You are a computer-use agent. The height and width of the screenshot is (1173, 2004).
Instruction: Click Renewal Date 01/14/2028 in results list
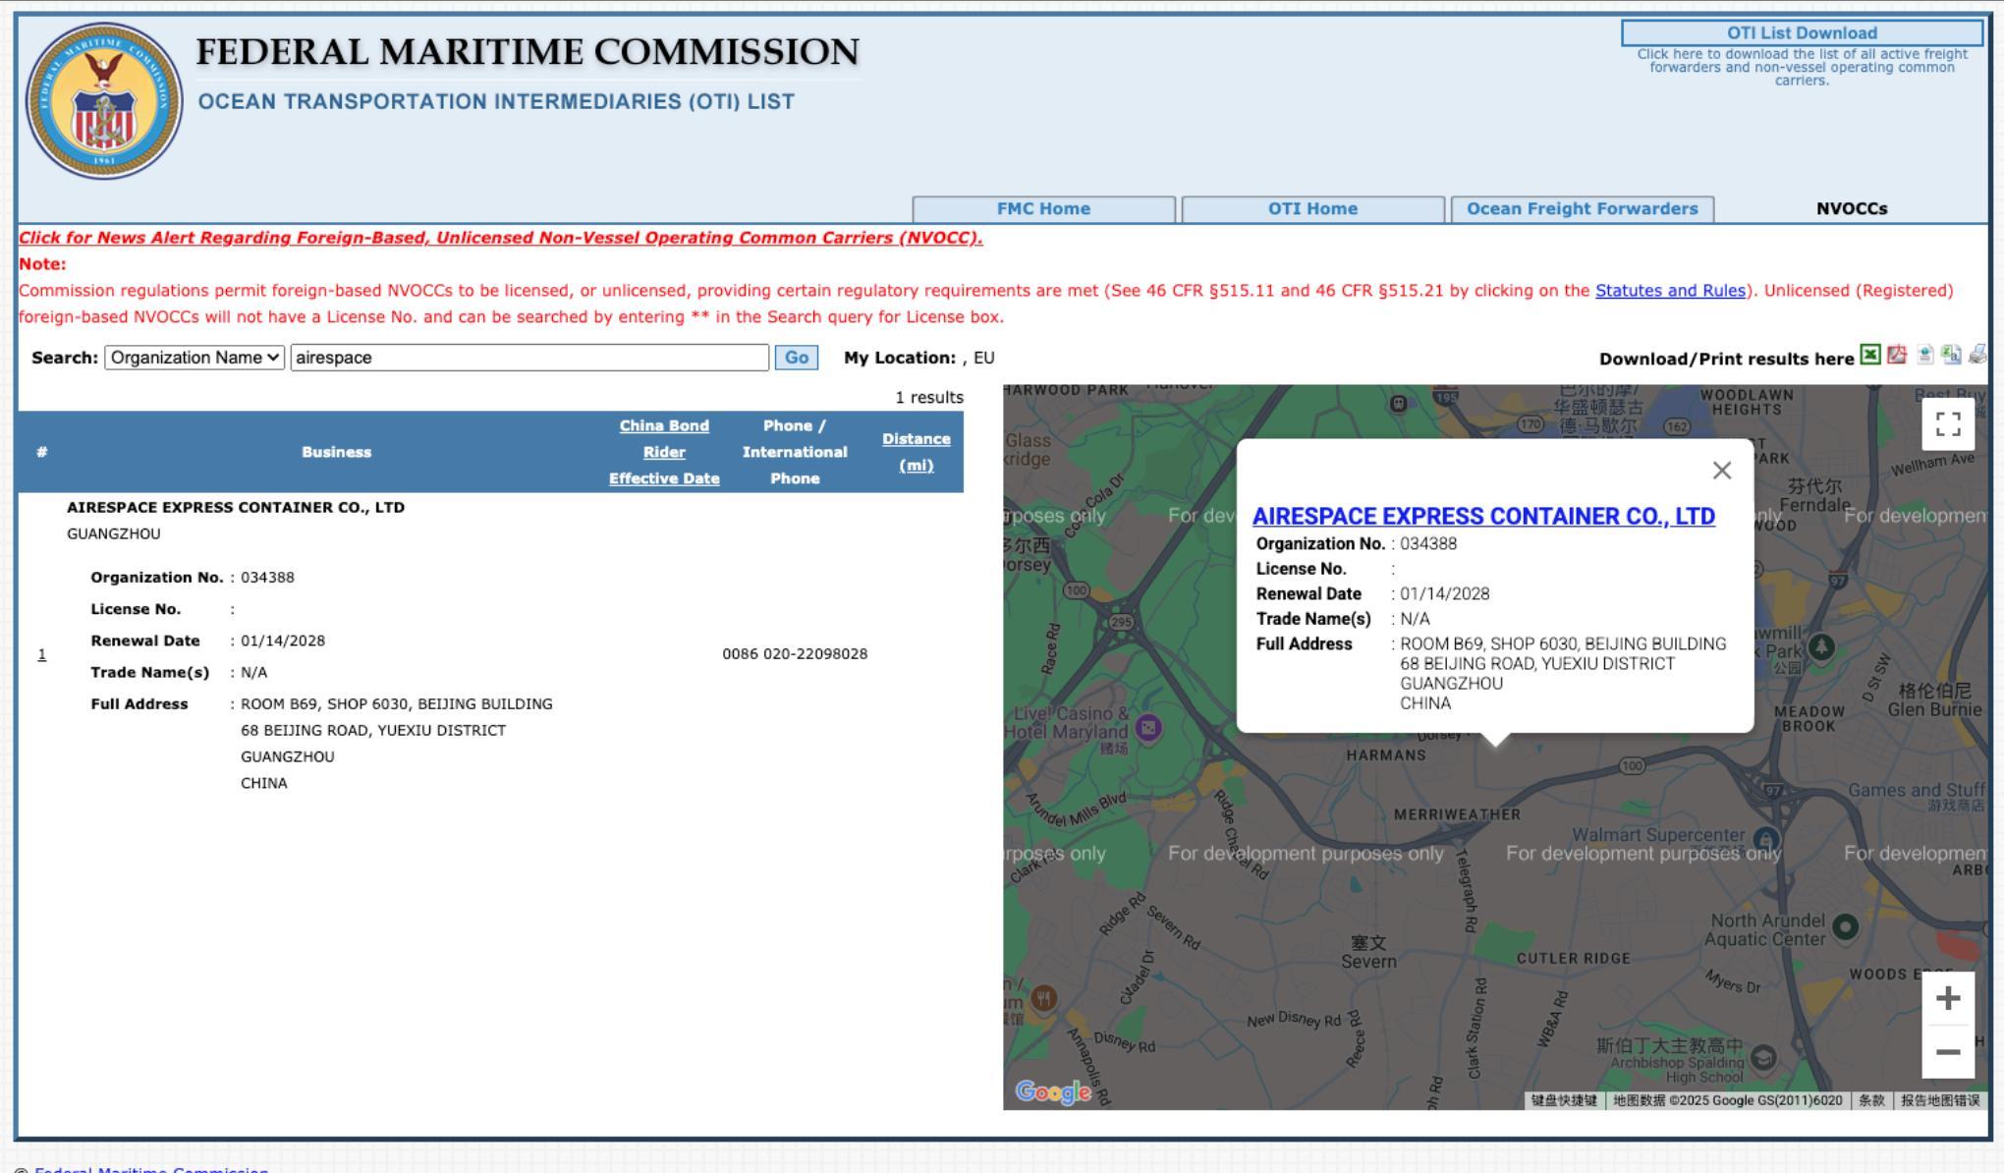[x=283, y=641]
